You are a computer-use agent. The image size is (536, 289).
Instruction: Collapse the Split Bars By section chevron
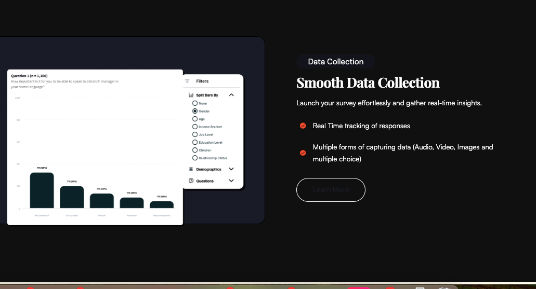(231, 95)
